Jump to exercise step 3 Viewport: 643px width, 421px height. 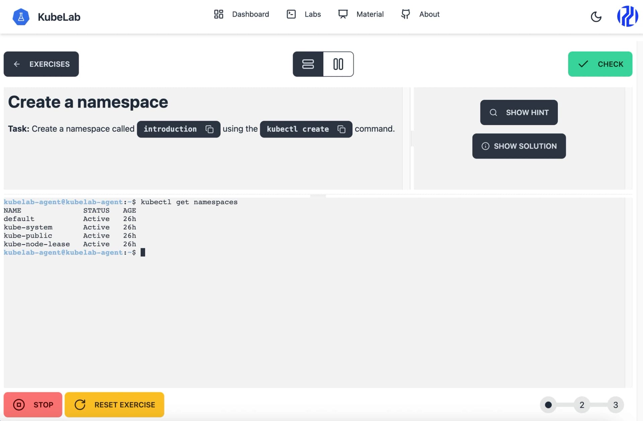click(615, 405)
